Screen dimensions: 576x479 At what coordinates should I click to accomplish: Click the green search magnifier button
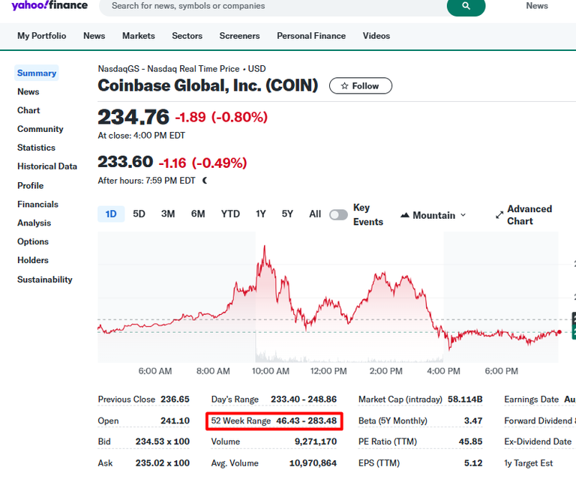466,6
